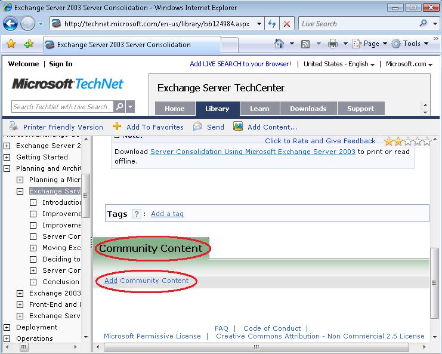Open the FAQ footer link

tap(221, 328)
